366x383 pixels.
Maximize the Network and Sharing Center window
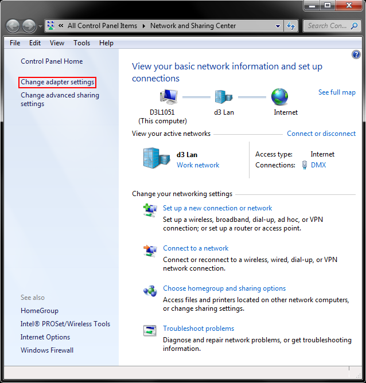[328, 5]
